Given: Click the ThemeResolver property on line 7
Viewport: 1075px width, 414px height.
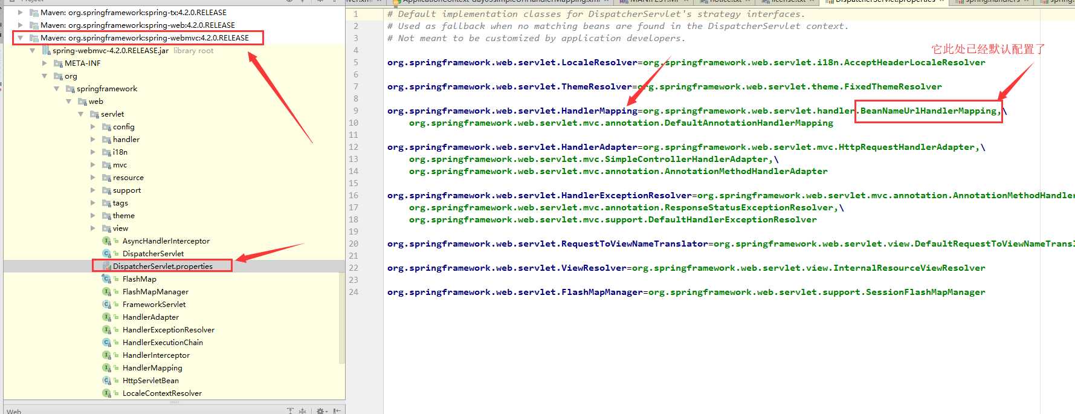Looking at the screenshot, I should [x=509, y=86].
